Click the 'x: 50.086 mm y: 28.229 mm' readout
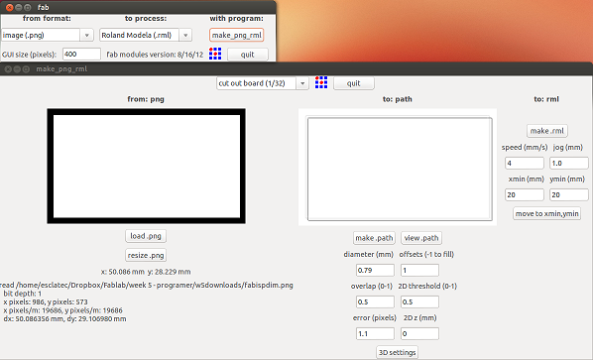 [146, 272]
